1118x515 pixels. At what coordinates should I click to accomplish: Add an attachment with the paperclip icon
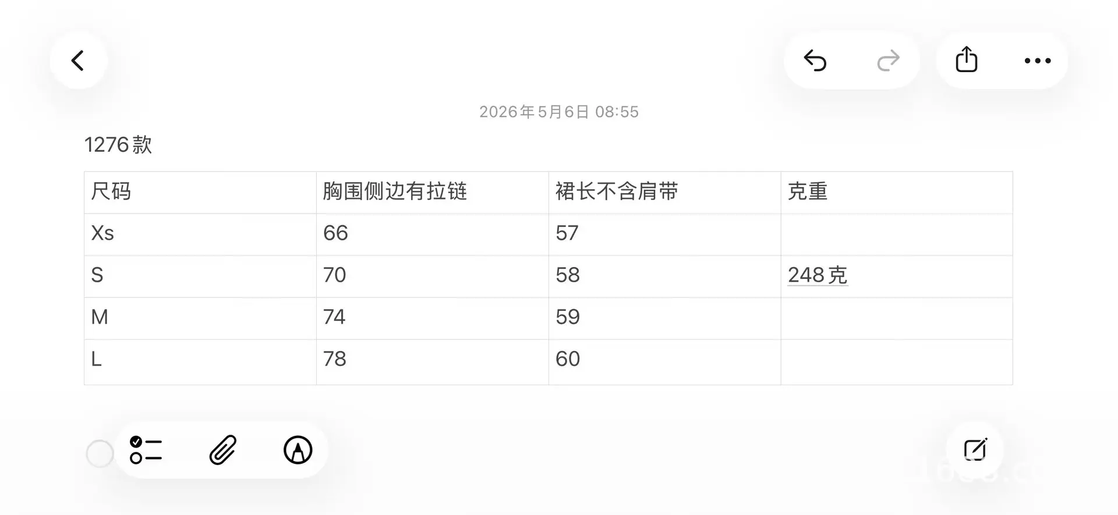(x=223, y=450)
